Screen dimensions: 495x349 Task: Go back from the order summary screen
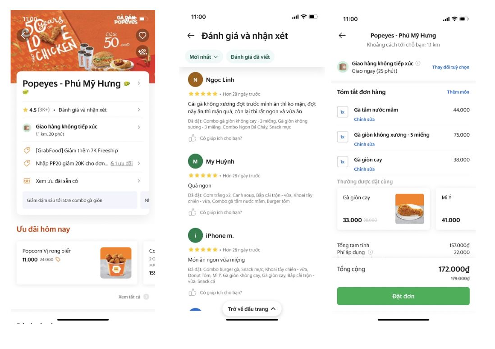point(342,35)
